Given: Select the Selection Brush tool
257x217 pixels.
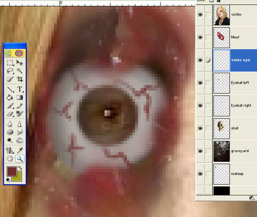Looking at the screenshot, I should (10, 79).
